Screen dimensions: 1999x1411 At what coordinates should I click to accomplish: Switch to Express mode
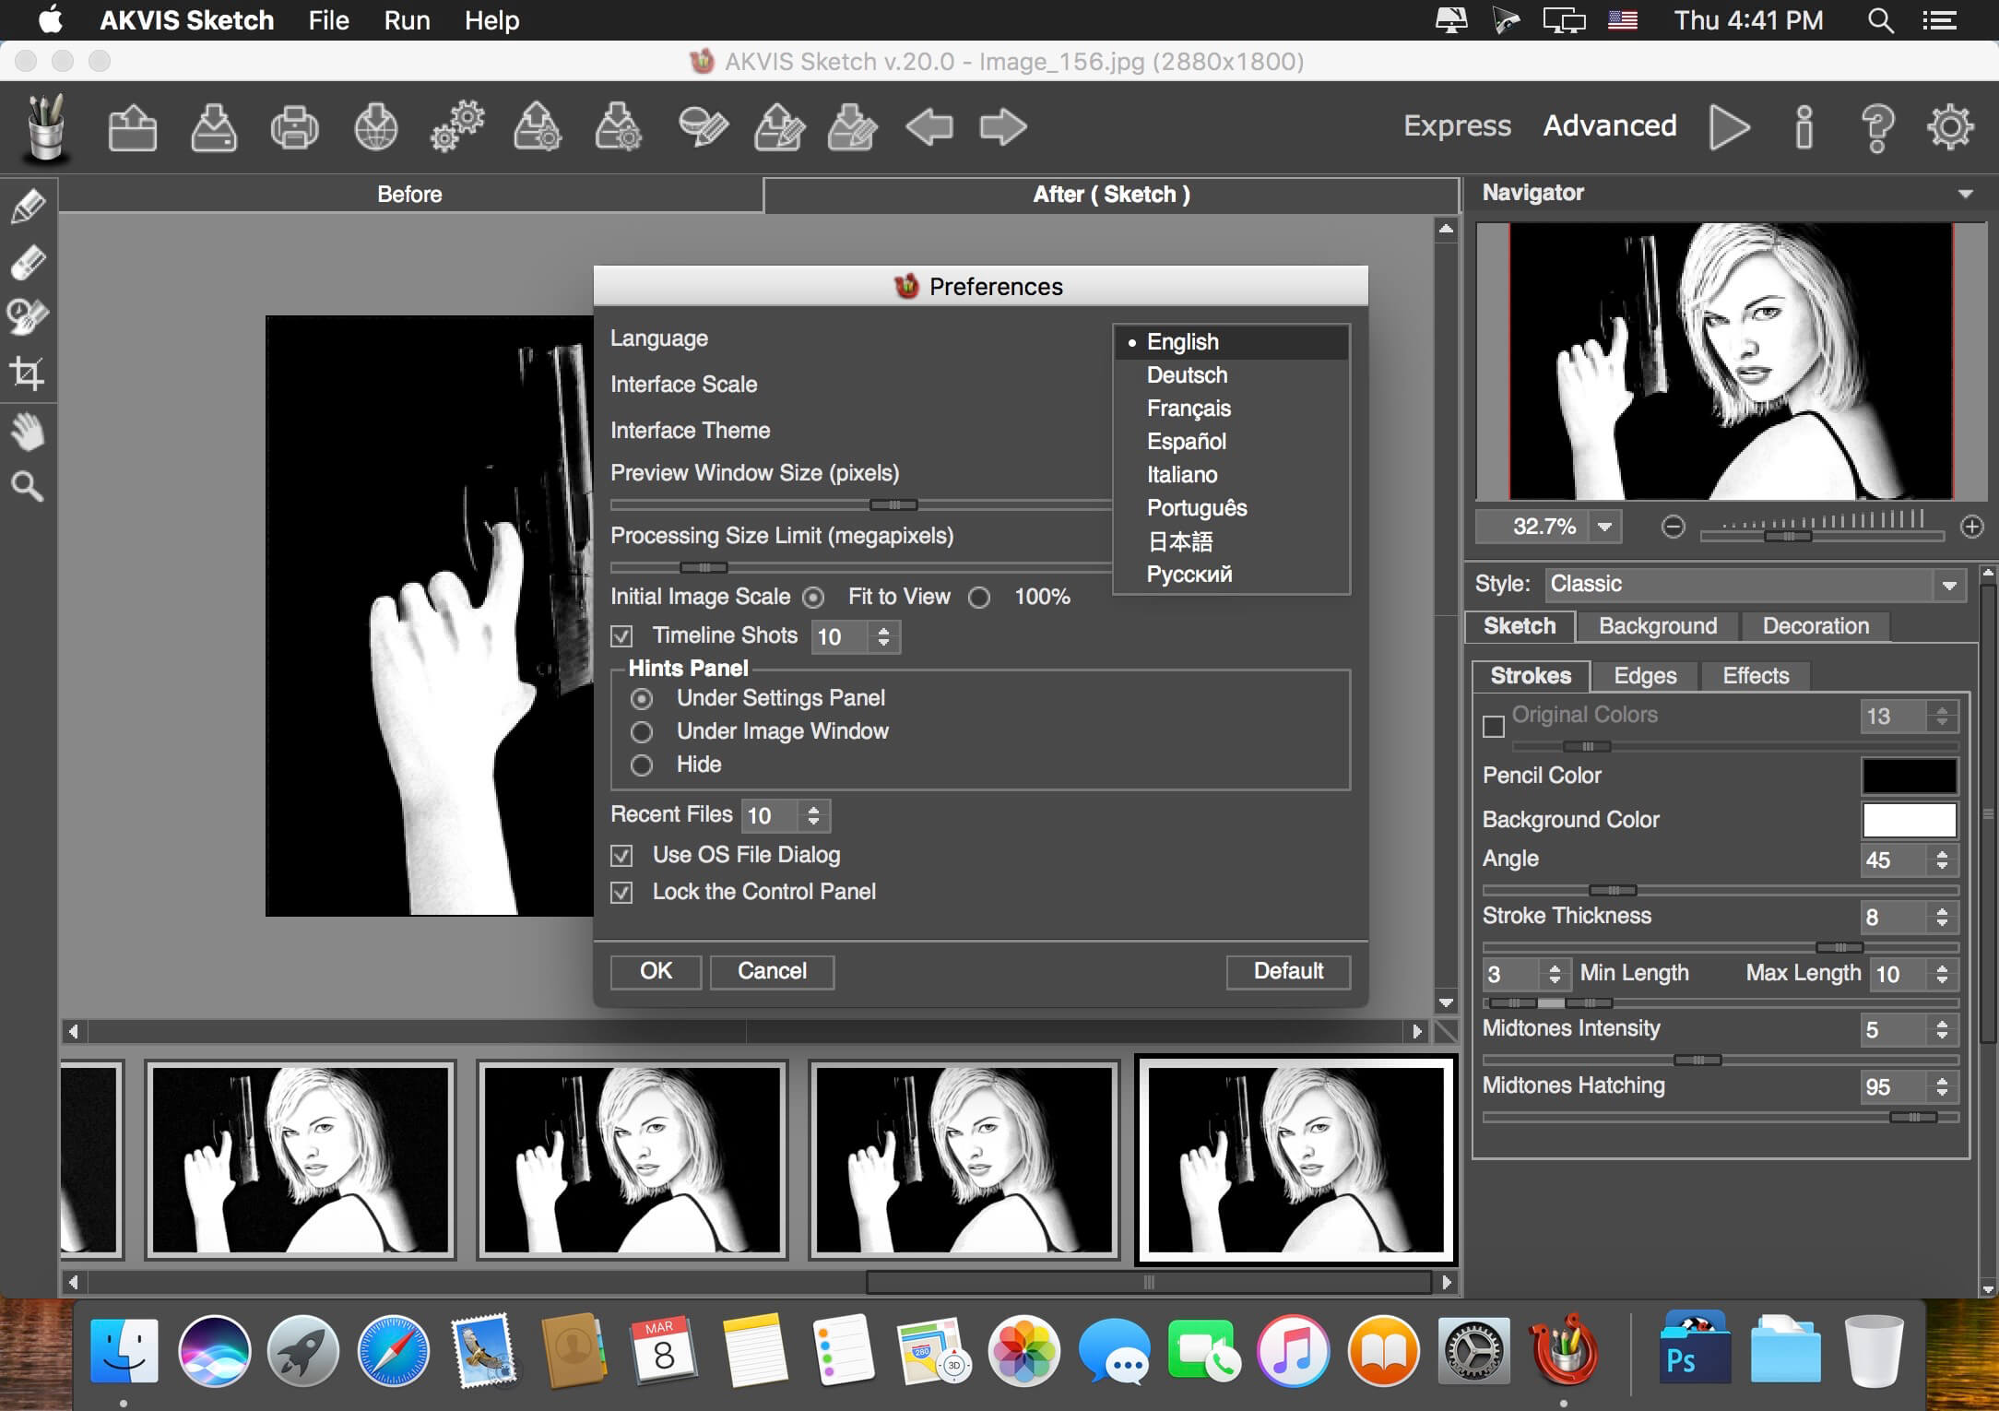[1457, 125]
